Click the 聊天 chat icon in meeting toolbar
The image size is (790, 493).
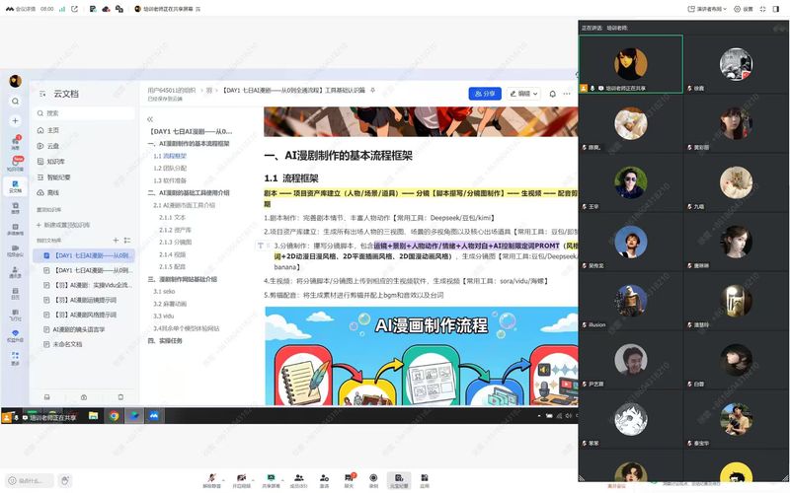tap(349, 480)
